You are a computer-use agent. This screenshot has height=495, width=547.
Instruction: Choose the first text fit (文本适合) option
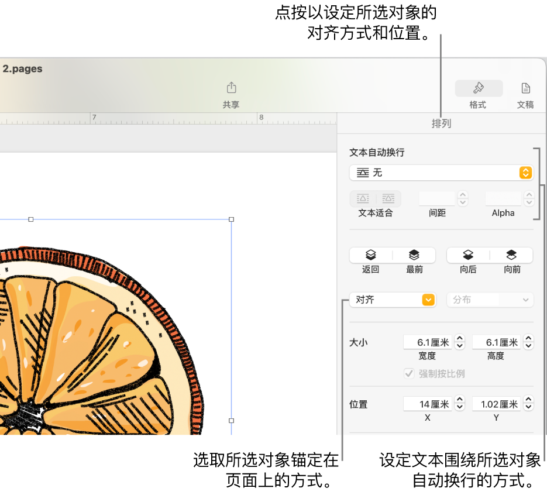pos(363,199)
